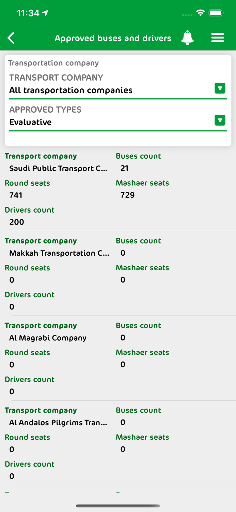Tap the back arrow icon
The image size is (236, 512).
point(11,38)
